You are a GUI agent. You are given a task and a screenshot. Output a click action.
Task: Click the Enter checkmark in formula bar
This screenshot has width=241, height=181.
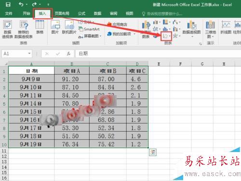pos(58,54)
